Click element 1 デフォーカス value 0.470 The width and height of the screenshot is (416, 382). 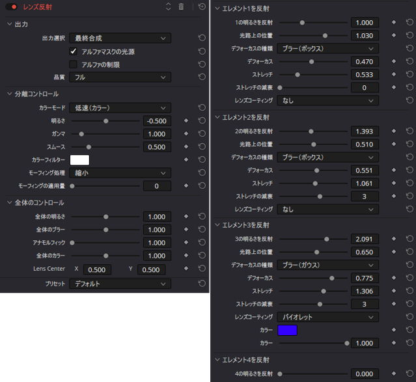[x=365, y=62]
